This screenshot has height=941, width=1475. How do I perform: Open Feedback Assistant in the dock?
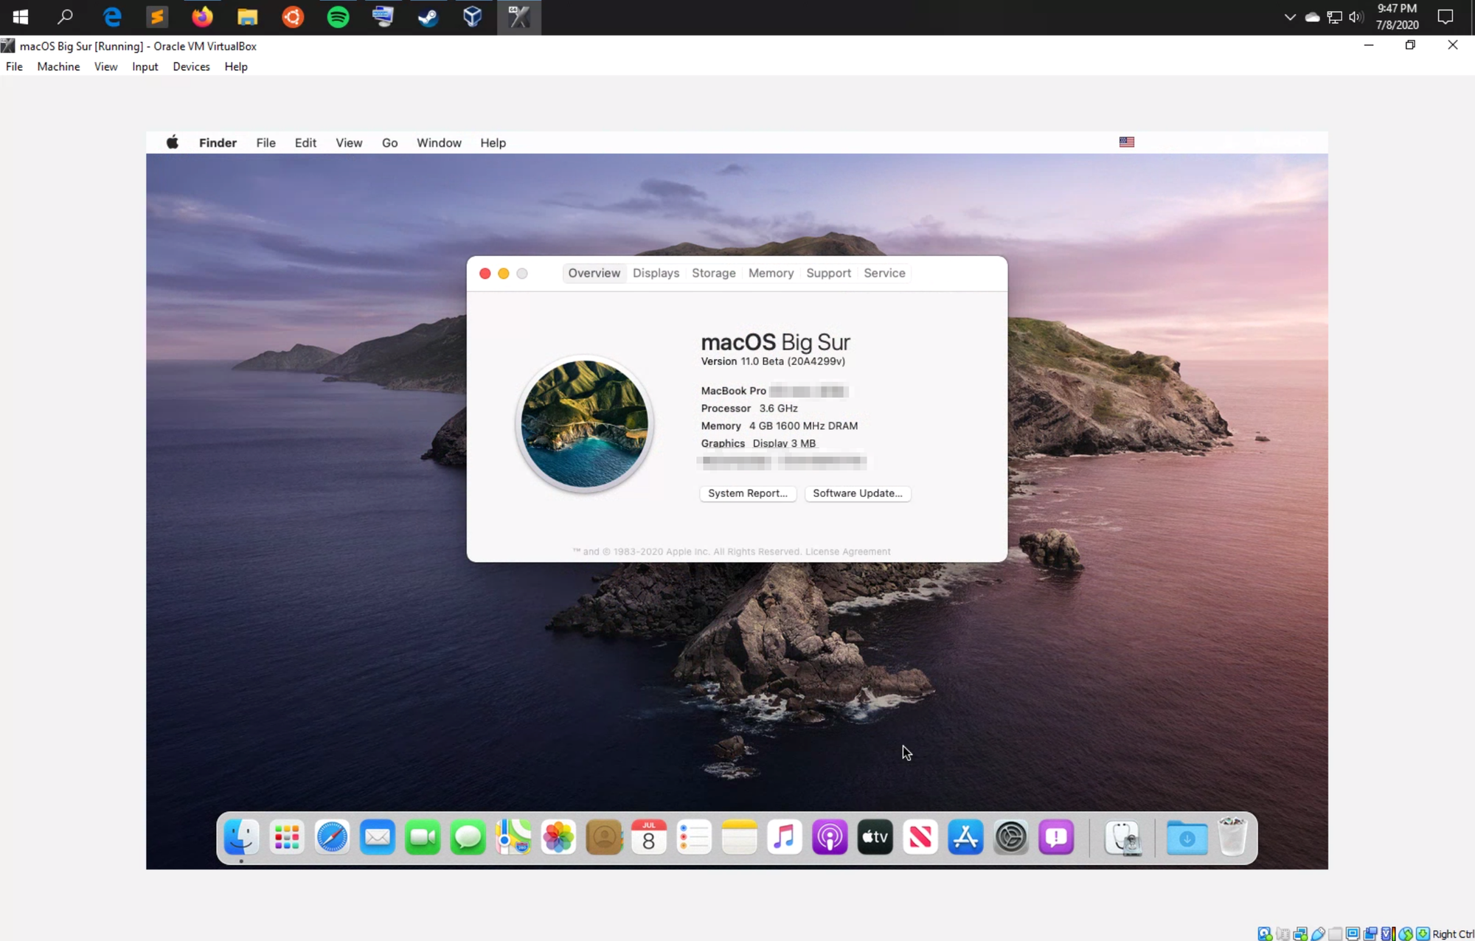pyautogui.click(x=1056, y=837)
